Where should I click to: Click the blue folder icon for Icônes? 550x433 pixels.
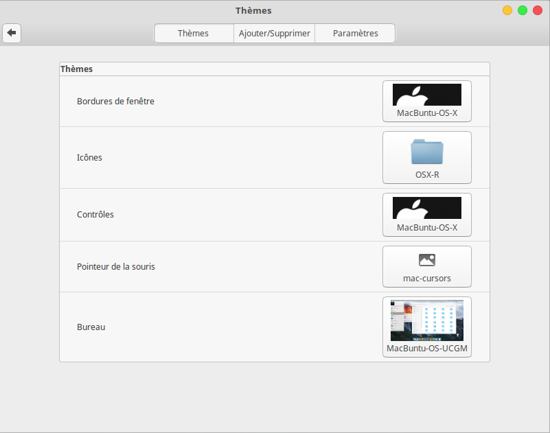[x=427, y=152]
